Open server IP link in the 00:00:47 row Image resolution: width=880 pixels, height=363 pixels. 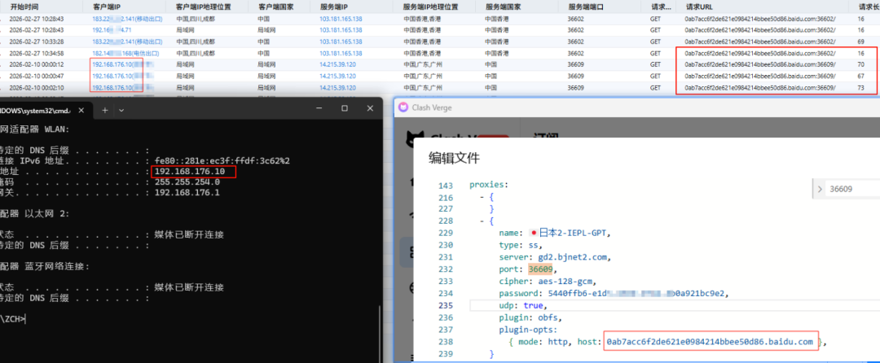pos(337,77)
